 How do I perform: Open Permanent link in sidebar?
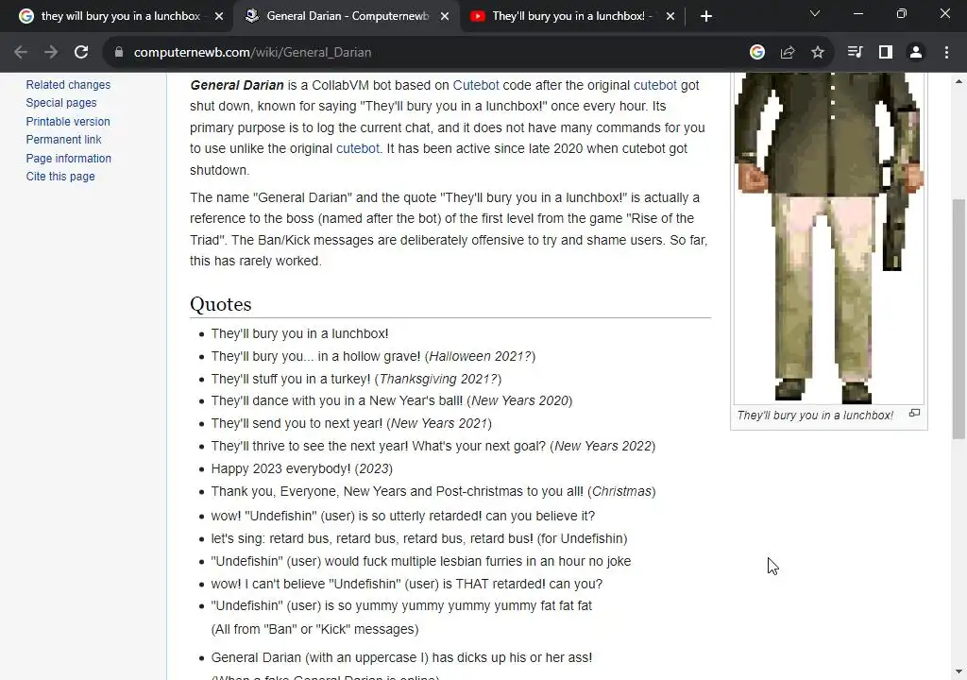(x=63, y=140)
